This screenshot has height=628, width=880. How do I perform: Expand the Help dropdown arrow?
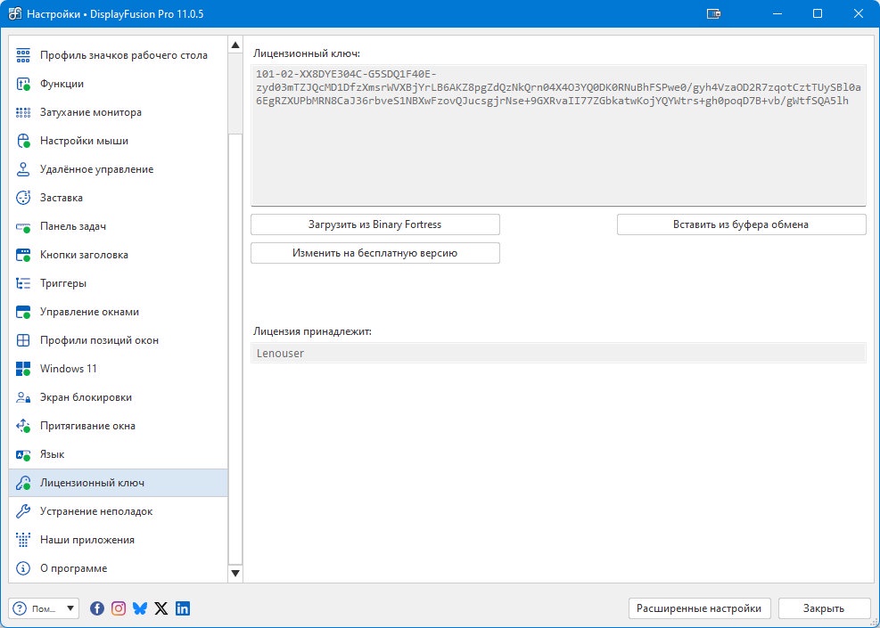pyautogui.click(x=70, y=608)
